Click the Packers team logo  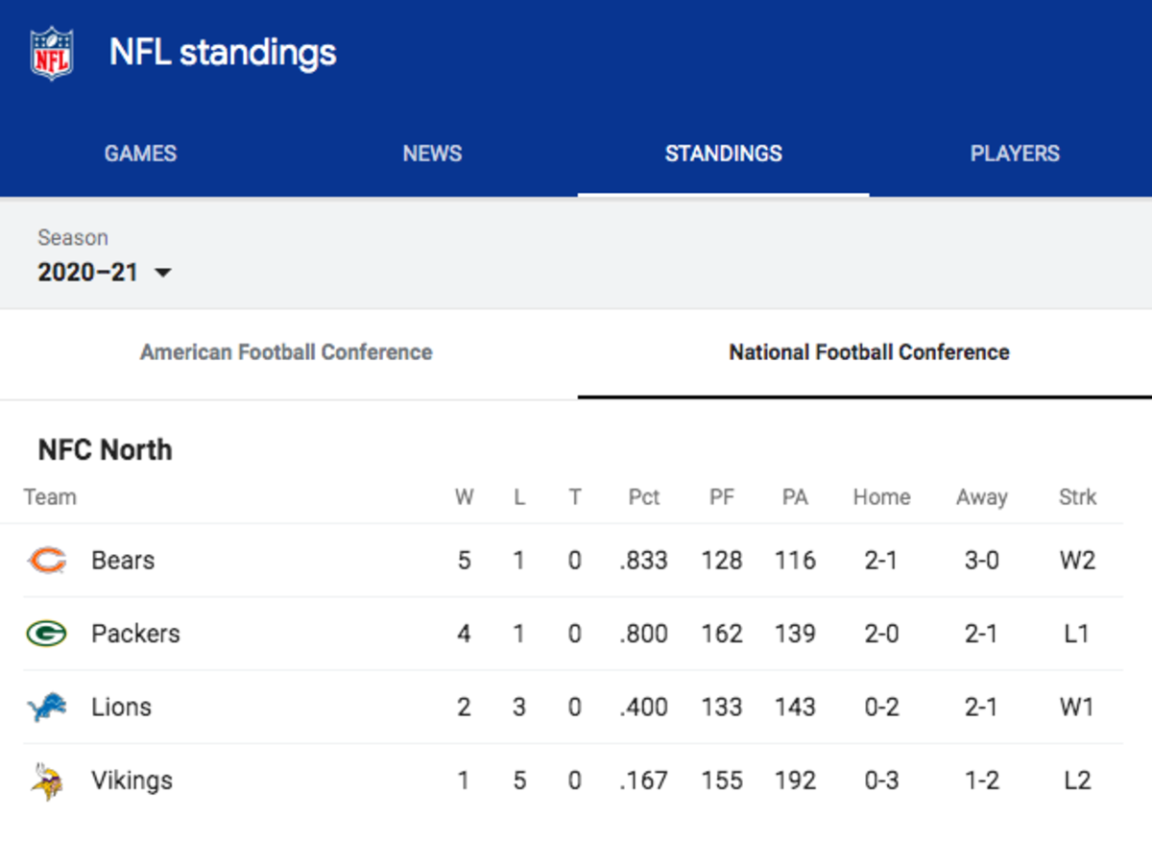pos(46,634)
